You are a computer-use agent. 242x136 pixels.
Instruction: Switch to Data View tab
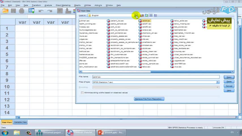pyautogui.click(x=7, y=122)
